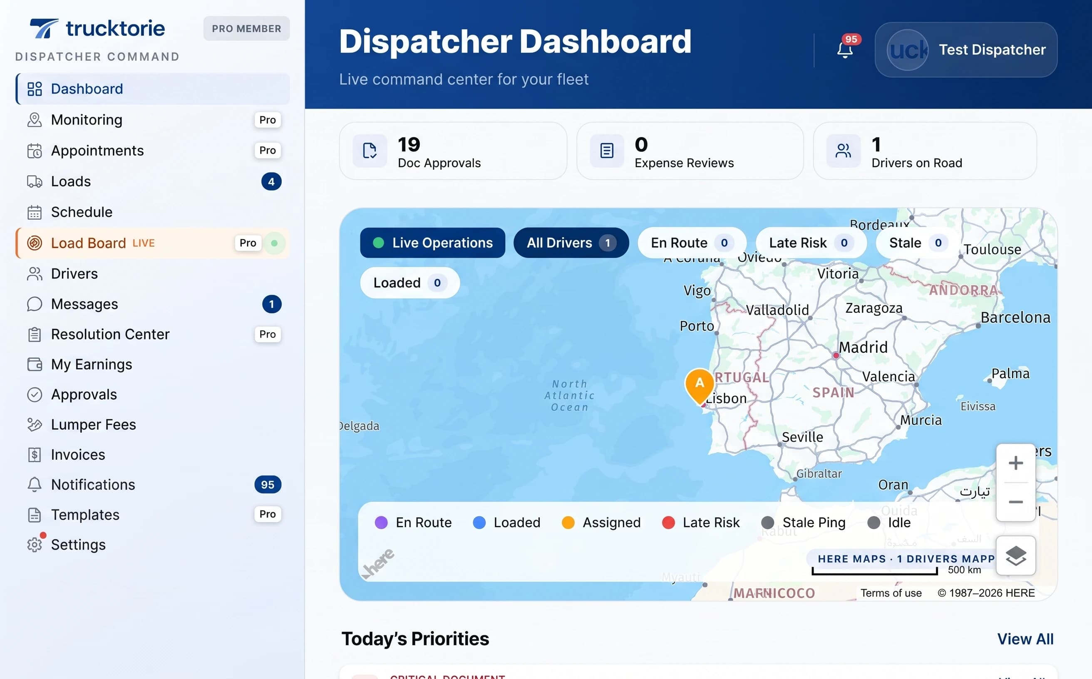Screen dimensions: 1092x679
Task: Open Terms of use map link
Action: [891, 593]
